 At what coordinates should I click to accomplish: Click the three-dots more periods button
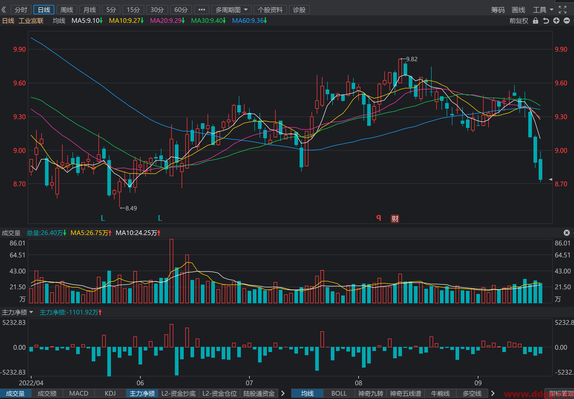202,10
